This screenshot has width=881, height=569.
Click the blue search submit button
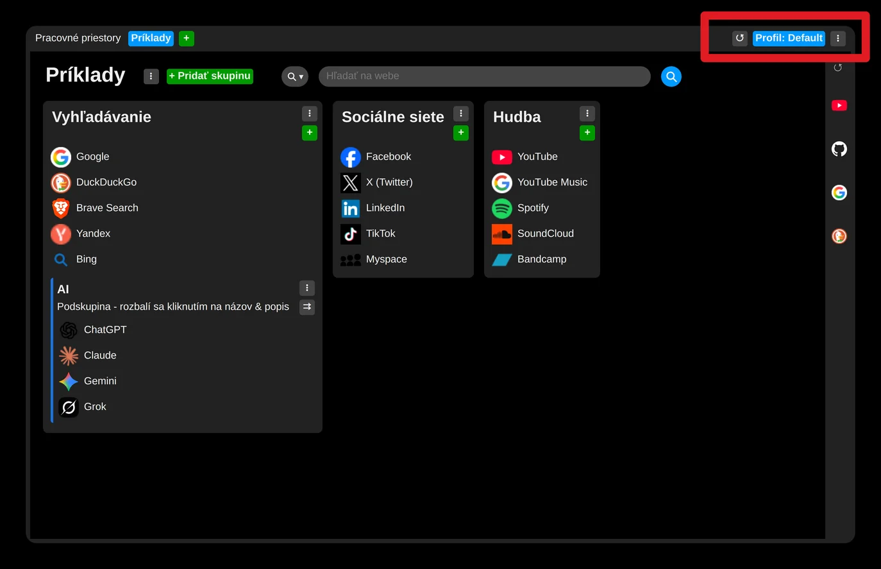tap(671, 76)
